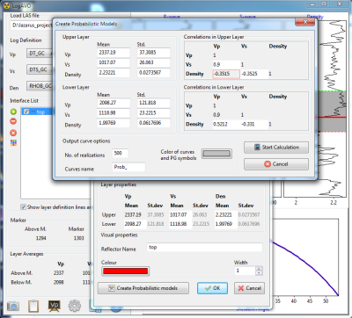The image size is (352, 318).
Task: Cancel the Create Probabilistic Models dialog
Action: (276, 164)
